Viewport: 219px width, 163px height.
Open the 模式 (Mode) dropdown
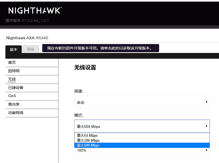142,126
